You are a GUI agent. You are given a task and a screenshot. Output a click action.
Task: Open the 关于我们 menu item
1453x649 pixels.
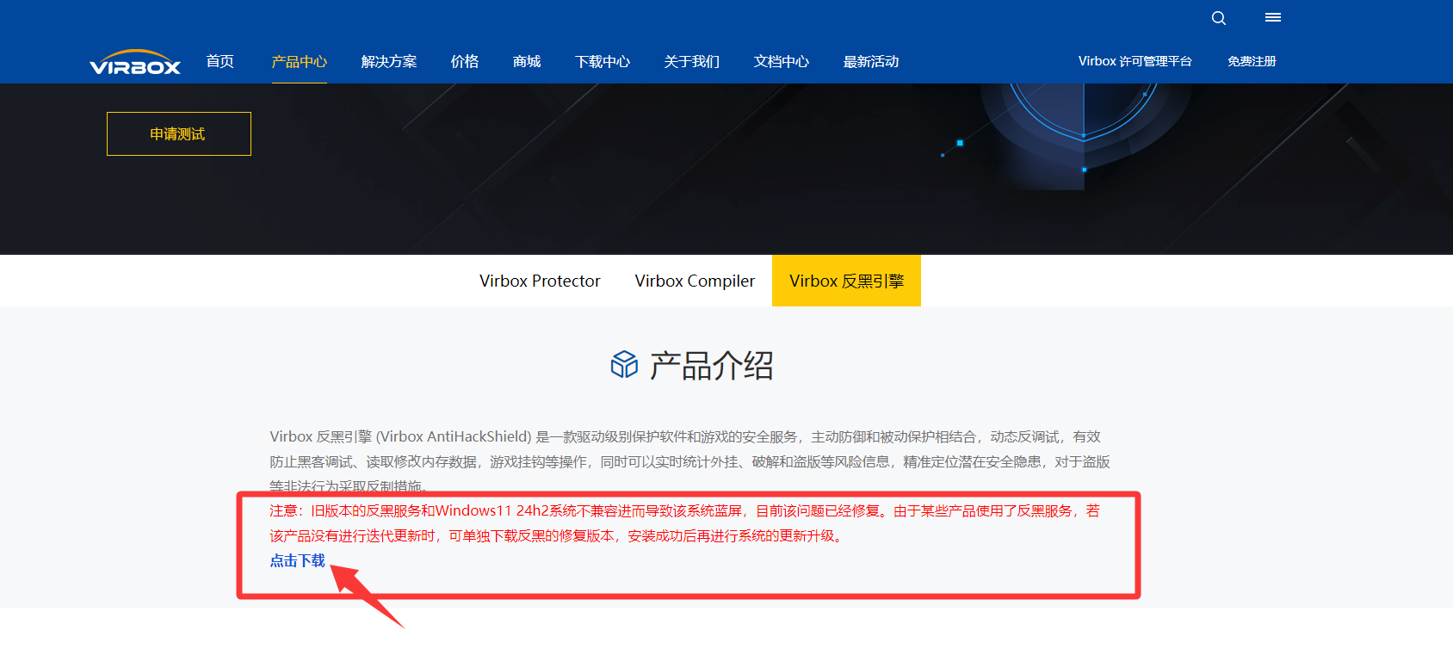[x=691, y=62]
